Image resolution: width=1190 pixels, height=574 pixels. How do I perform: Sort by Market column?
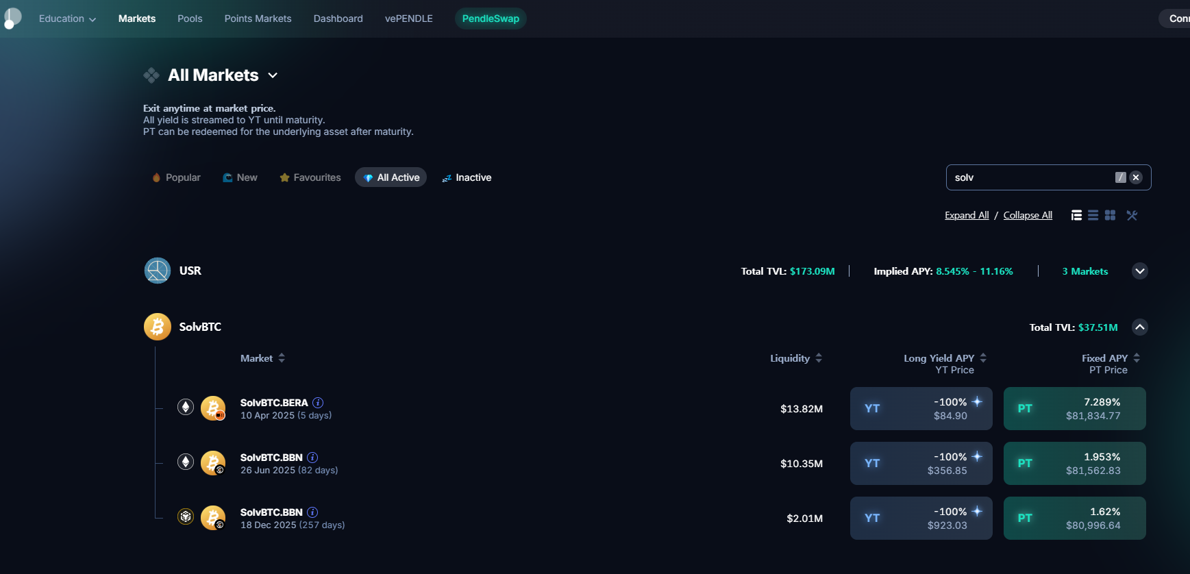[x=262, y=358]
